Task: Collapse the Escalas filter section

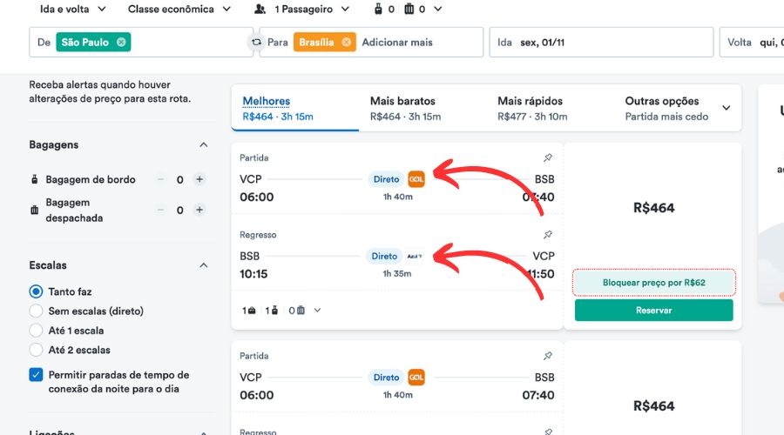Action: point(204,265)
